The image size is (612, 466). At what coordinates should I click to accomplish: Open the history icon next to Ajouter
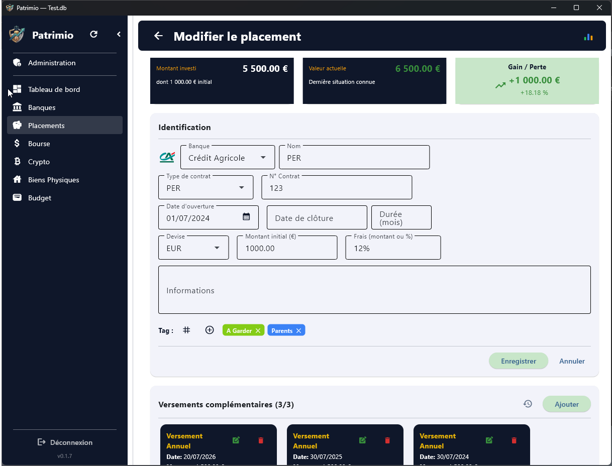click(528, 404)
